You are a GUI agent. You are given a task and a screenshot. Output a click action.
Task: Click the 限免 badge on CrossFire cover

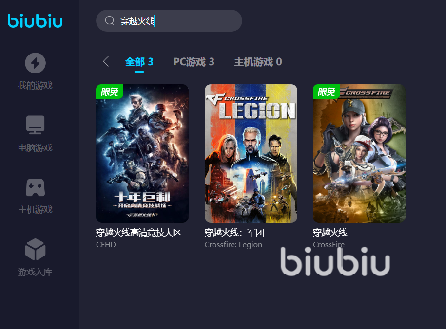point(326,91)
